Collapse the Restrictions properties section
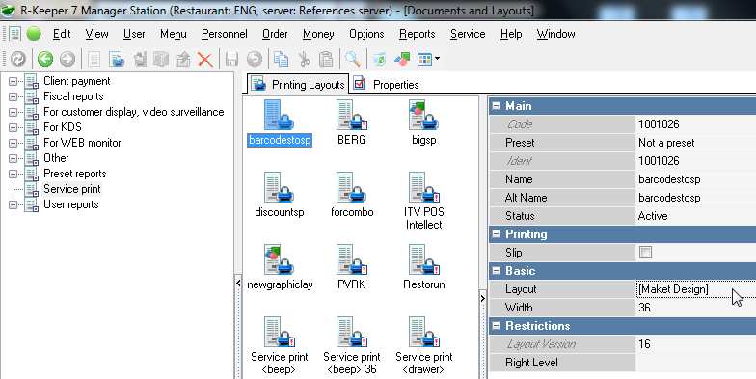Viewport: 756px width, 379px height. 496,326
